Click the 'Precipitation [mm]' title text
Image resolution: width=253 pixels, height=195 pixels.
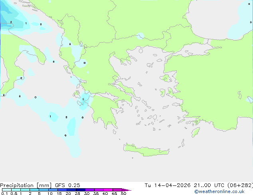pyautogui.click(x=26, y=185)
